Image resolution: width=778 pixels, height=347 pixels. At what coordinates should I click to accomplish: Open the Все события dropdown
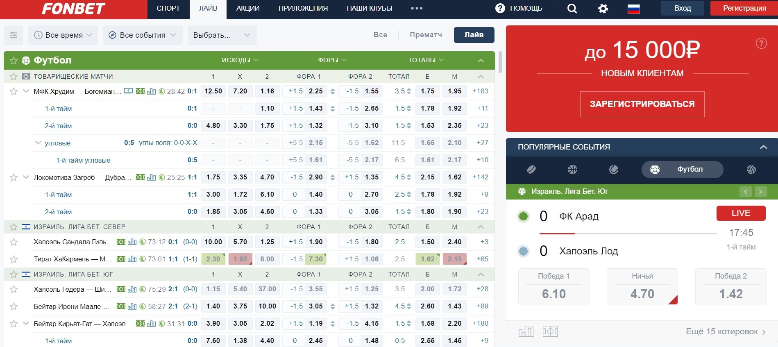point(142,35)
